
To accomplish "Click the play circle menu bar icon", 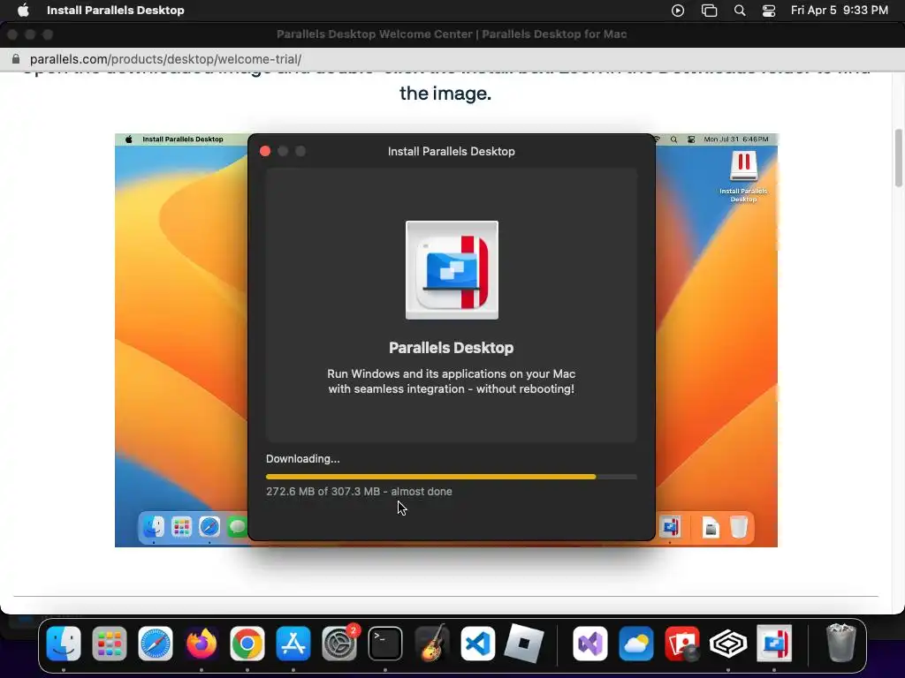I will click(x=678, y=11).
